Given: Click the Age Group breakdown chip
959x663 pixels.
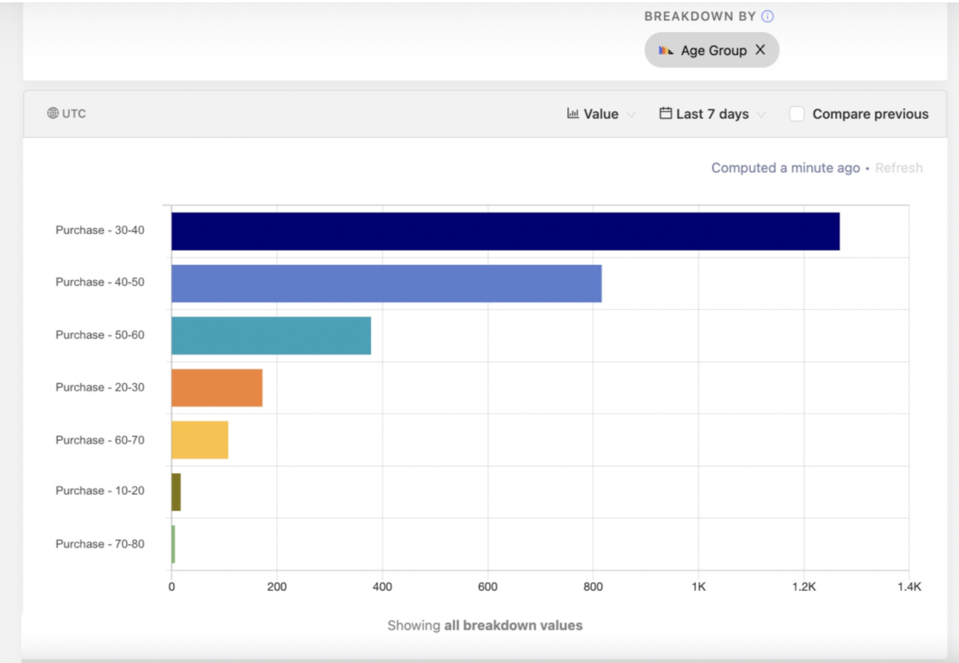Looking at the screenshot, I should click(713, 51).
